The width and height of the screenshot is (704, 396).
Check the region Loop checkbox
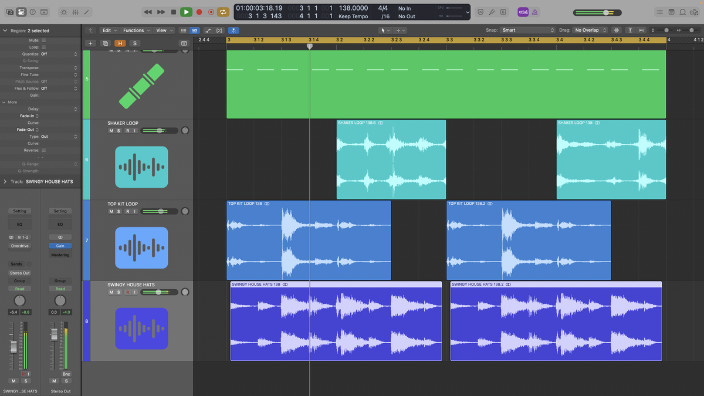click(43, 47)
